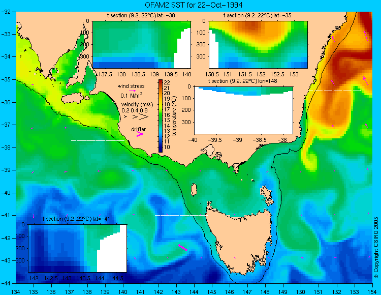Open the lon=148 temperature section inset plot

243,110
